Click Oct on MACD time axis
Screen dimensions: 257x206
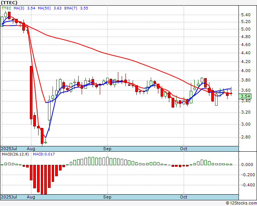coord(183,197)
